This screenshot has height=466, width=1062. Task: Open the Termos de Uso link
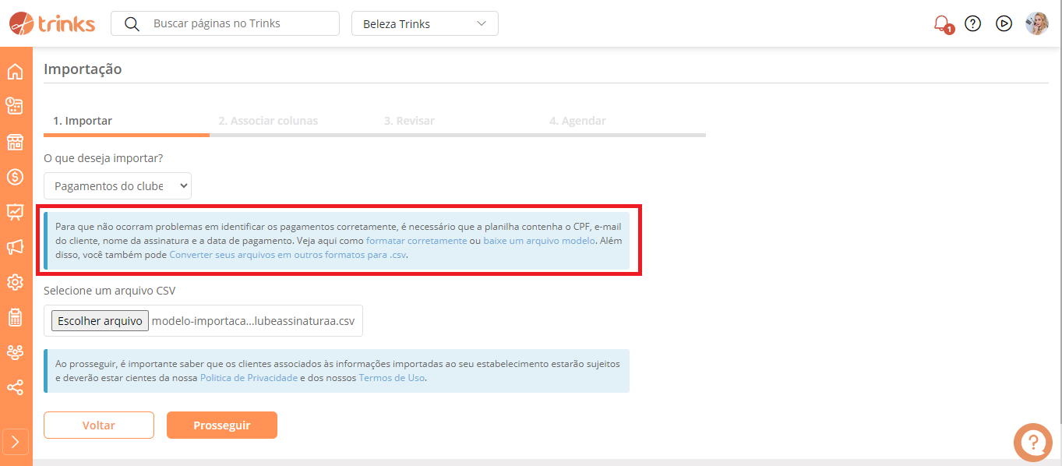(391, 378)
